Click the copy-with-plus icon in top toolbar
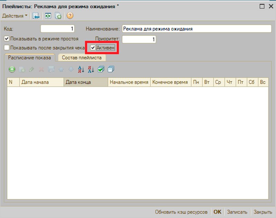 pos(58,16)
